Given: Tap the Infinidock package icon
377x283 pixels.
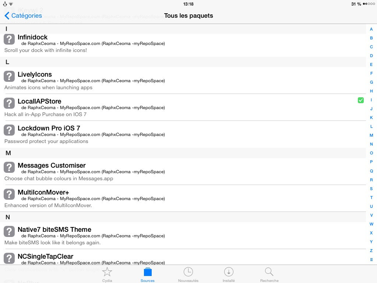Looking at the screenshot, I should point(9,39).
